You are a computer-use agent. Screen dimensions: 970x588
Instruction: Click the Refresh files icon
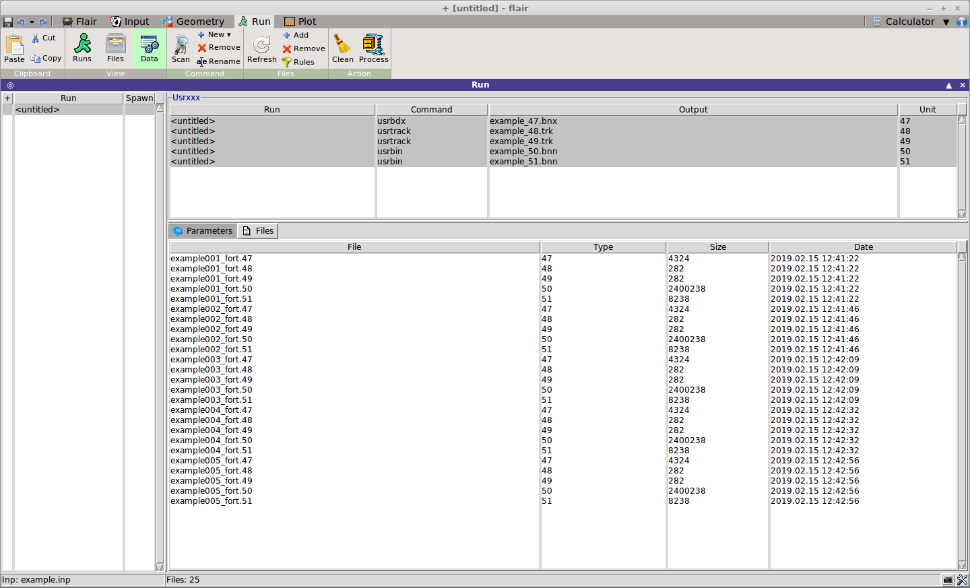tap(262, 49)
